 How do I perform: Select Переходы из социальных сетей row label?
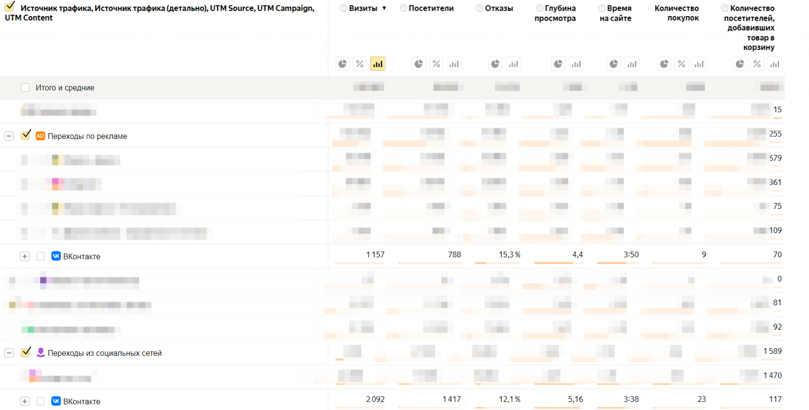tap(105, 353)
